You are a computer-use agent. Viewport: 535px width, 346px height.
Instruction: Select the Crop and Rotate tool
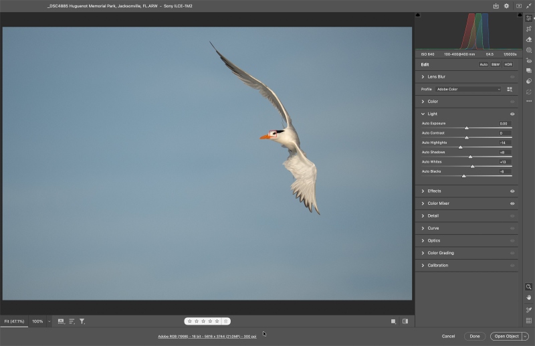point(529,29)
